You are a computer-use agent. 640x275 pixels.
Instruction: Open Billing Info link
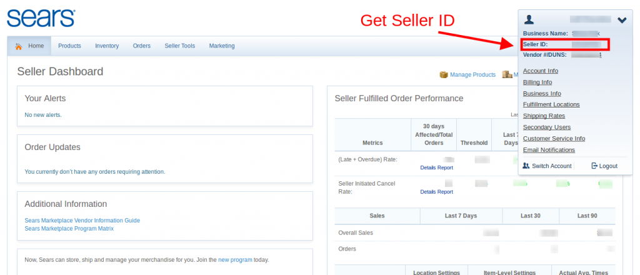tap(537, 82)
